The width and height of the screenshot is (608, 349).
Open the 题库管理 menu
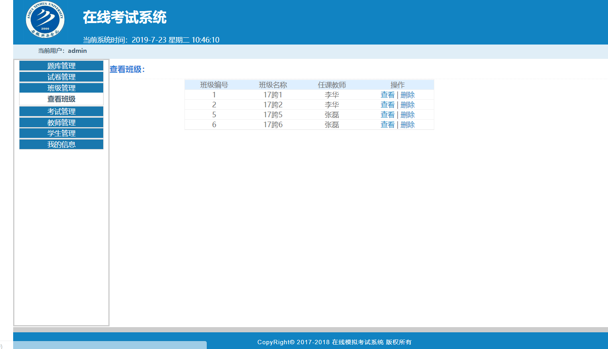(x=61, y=66)
